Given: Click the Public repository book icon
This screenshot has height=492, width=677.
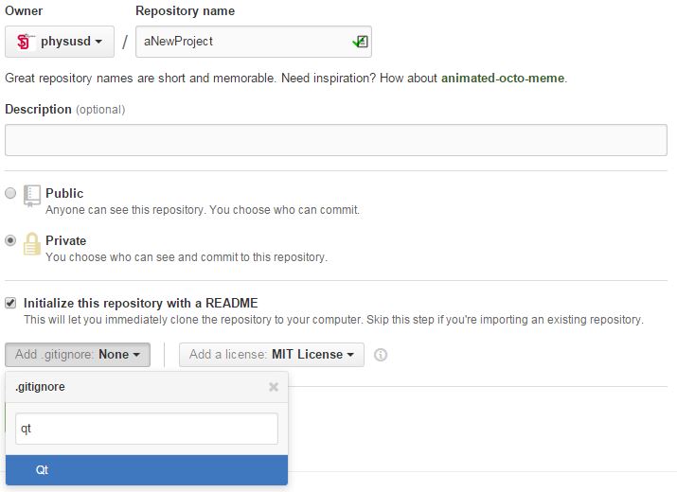Looking at the screenshot, I should (32, 197).
